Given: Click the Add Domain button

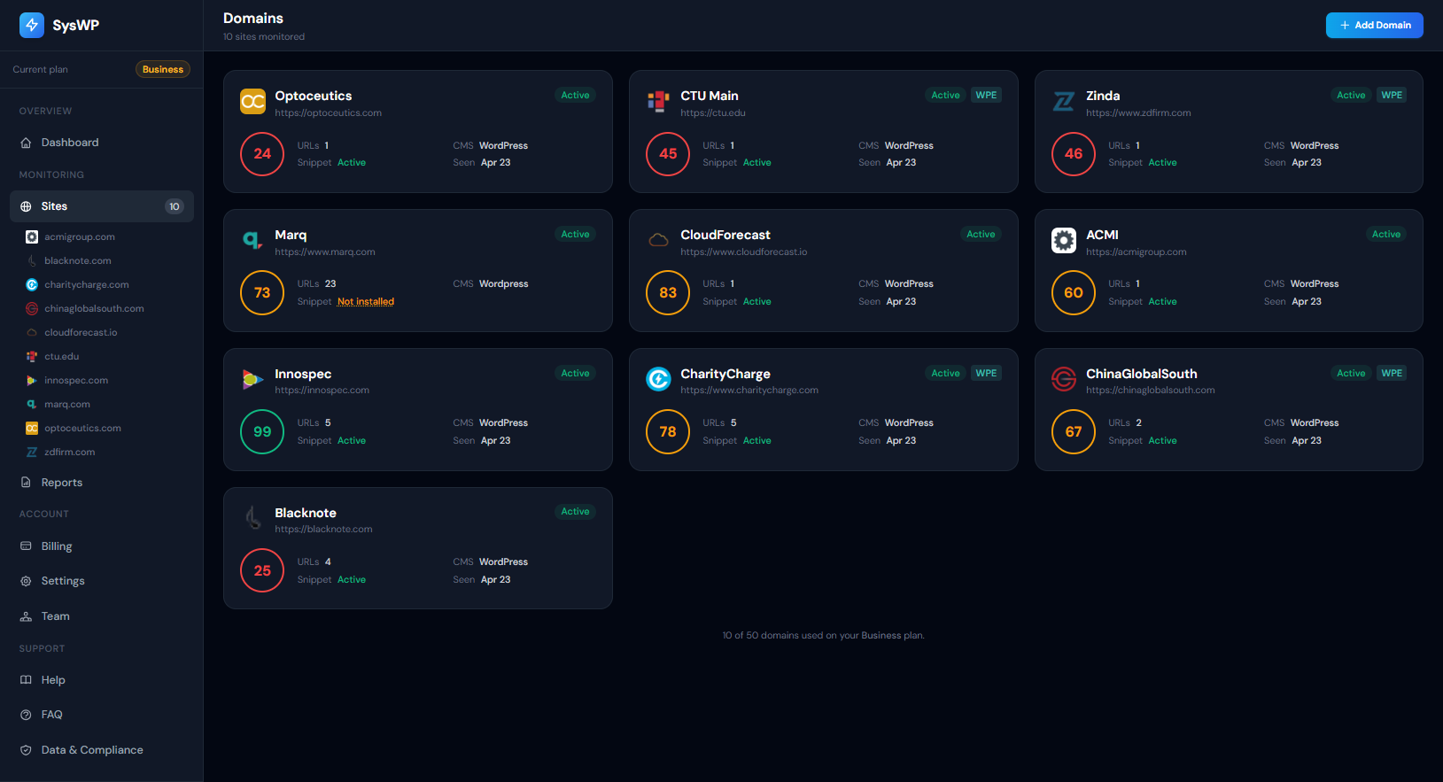Looking at the screenshot, I should coord(1375,25).
